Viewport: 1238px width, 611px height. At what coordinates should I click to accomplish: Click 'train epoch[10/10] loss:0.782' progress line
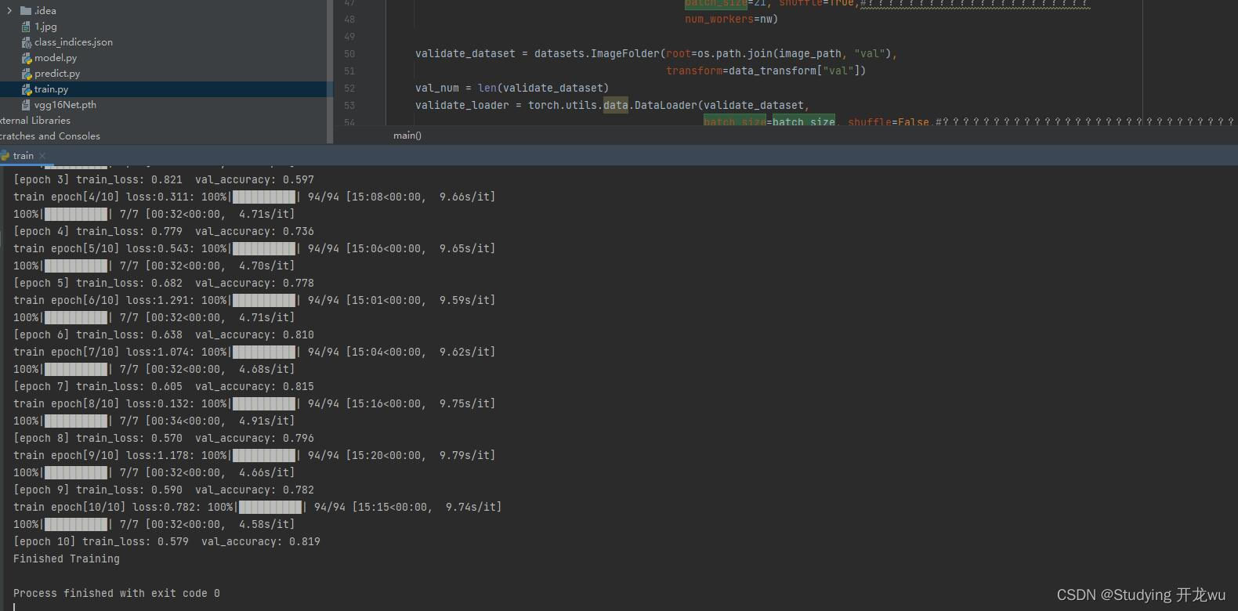258,508
